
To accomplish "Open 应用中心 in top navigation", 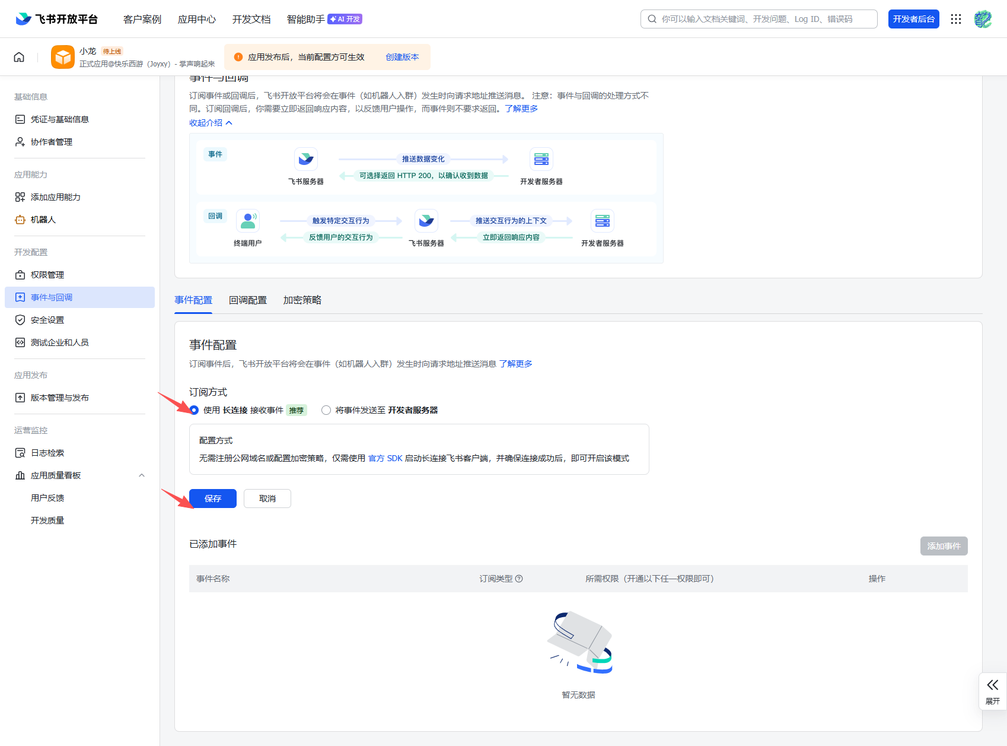I will coord(197,19).
